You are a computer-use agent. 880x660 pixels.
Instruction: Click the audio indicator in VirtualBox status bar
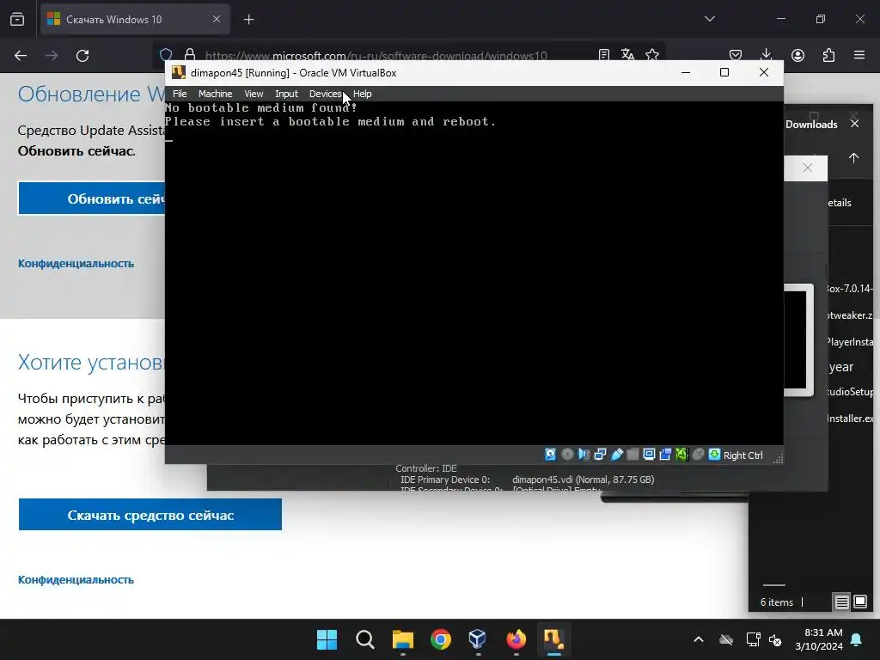click(x=584, y=455)
